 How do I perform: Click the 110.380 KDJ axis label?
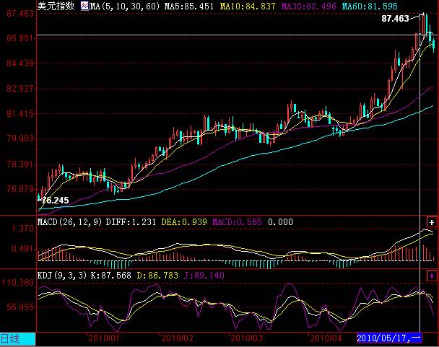click(17, 283)
